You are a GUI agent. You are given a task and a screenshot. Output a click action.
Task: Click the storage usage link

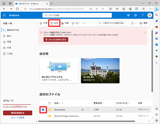pyautogui.click(x=15, y=106)
